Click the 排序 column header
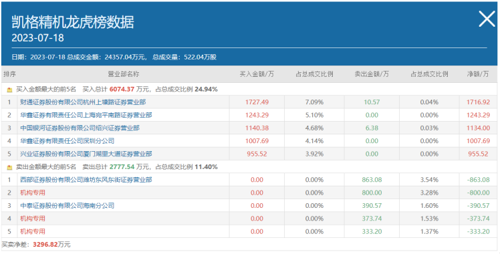Image resolution: width=500 pixels, height=254 pixels. pos(9,74)
